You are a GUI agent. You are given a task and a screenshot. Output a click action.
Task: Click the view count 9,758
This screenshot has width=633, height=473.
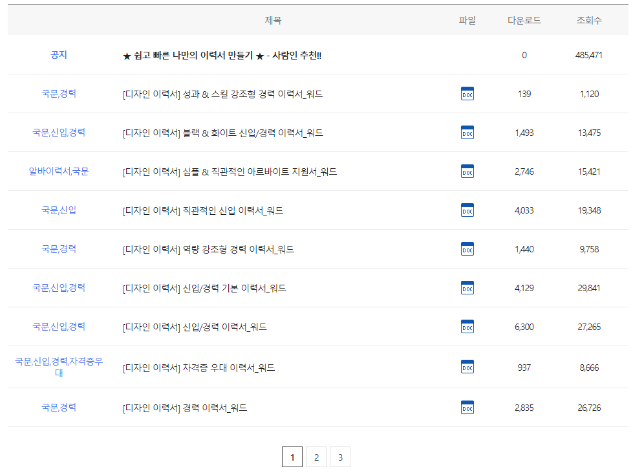point(589,249)
